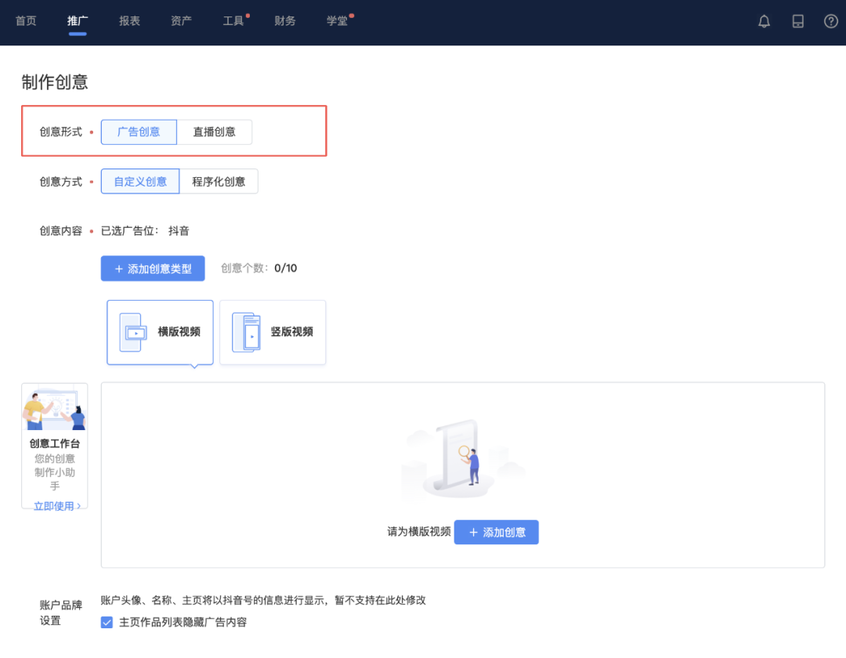Viewport: 846px width, 658px height.
Task: Open the 财务 menu
Action: coord(284,21)
